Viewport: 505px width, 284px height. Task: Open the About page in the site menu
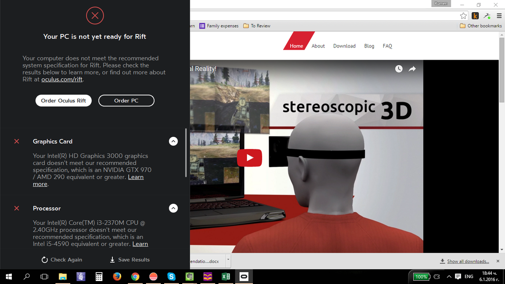coord(318,46)
